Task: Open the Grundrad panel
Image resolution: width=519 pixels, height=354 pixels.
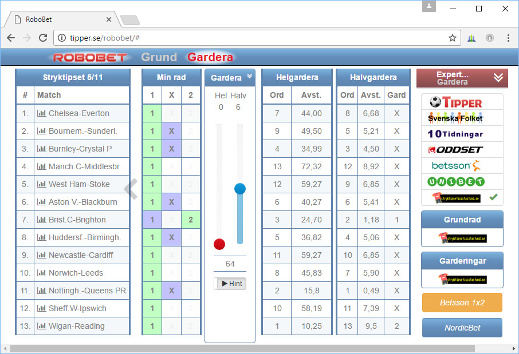Action: click(462, 220)
